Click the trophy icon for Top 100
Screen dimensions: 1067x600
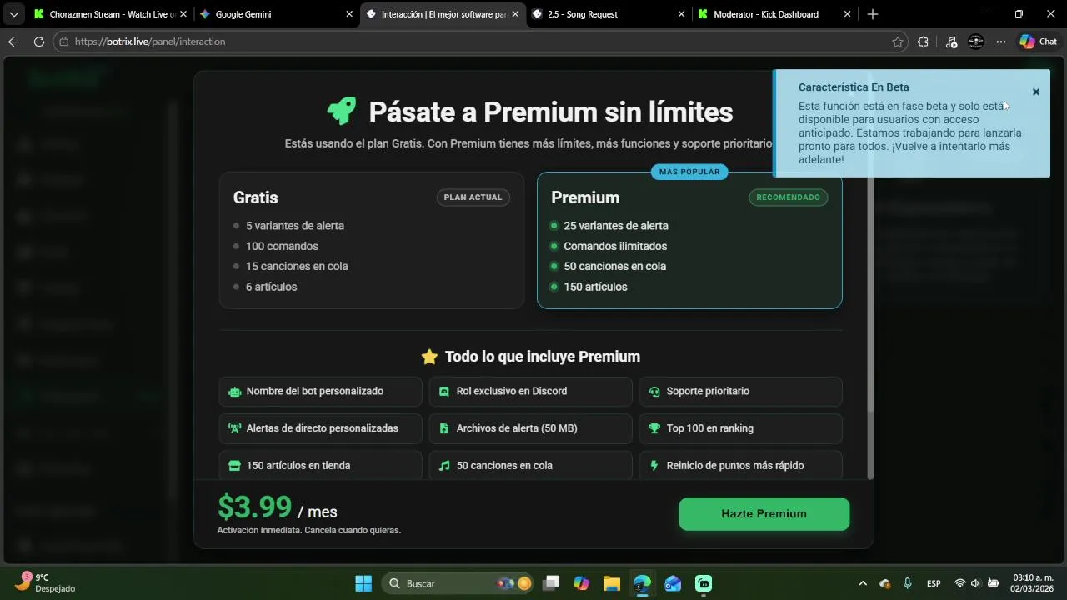654,428
